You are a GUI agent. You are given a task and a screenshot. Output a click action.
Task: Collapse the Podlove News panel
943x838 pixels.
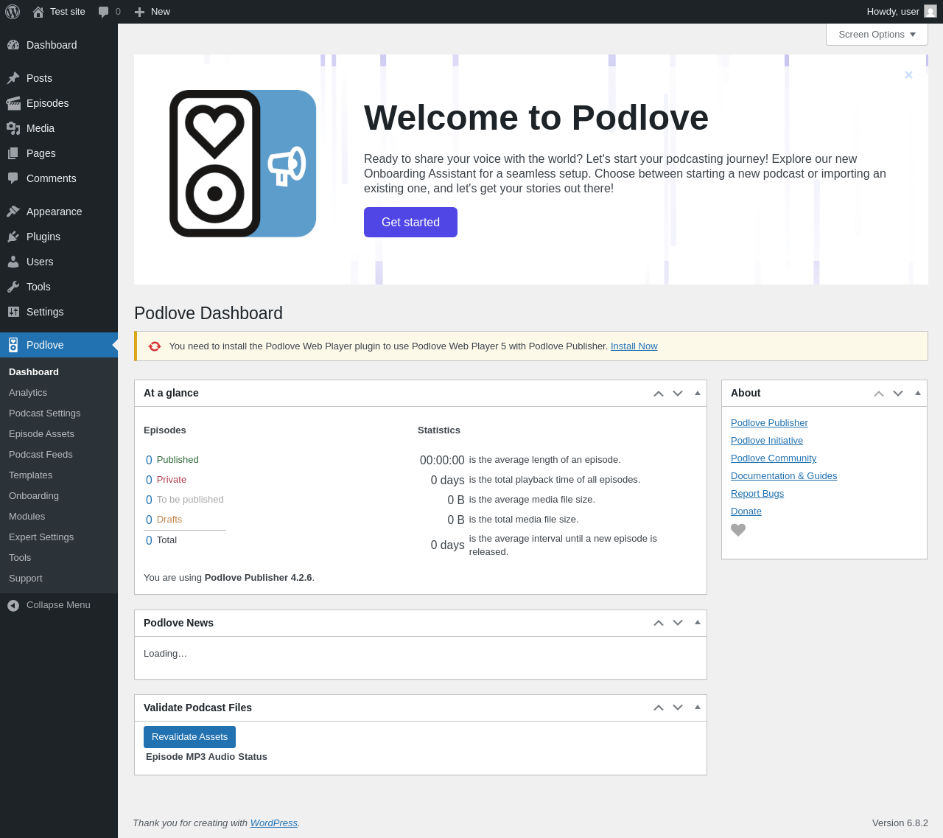coord(698,623)
